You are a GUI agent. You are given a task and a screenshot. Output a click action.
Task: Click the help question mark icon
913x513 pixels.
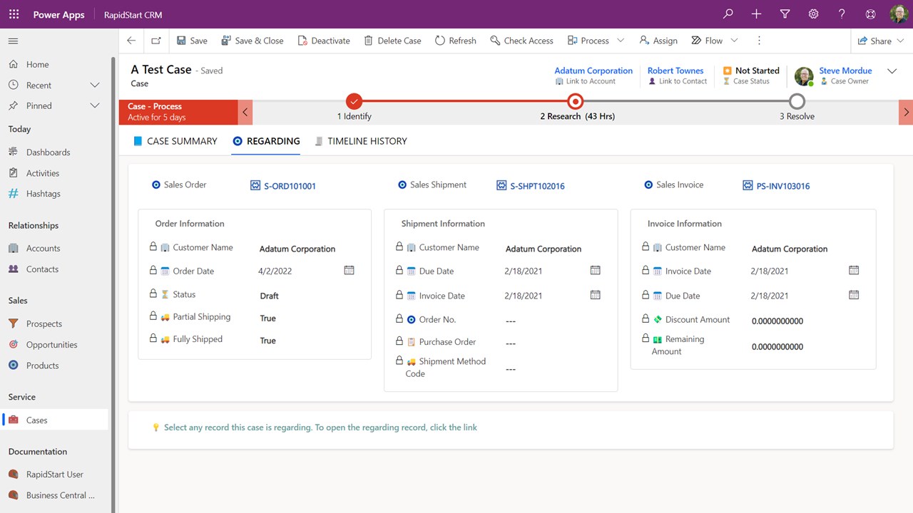842,14
